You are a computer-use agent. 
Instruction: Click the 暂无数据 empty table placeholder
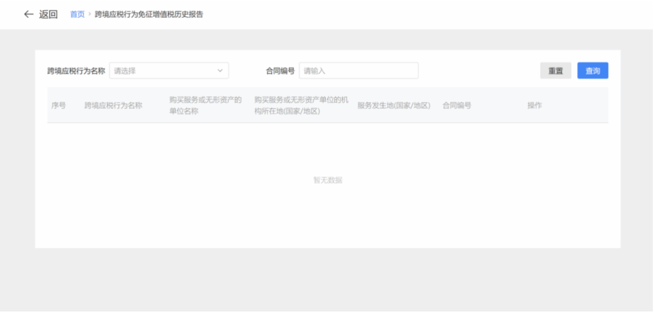tap(328, 180)
